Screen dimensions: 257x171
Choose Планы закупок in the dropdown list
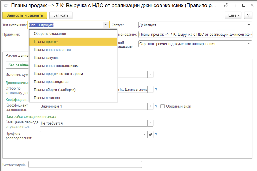46,58
